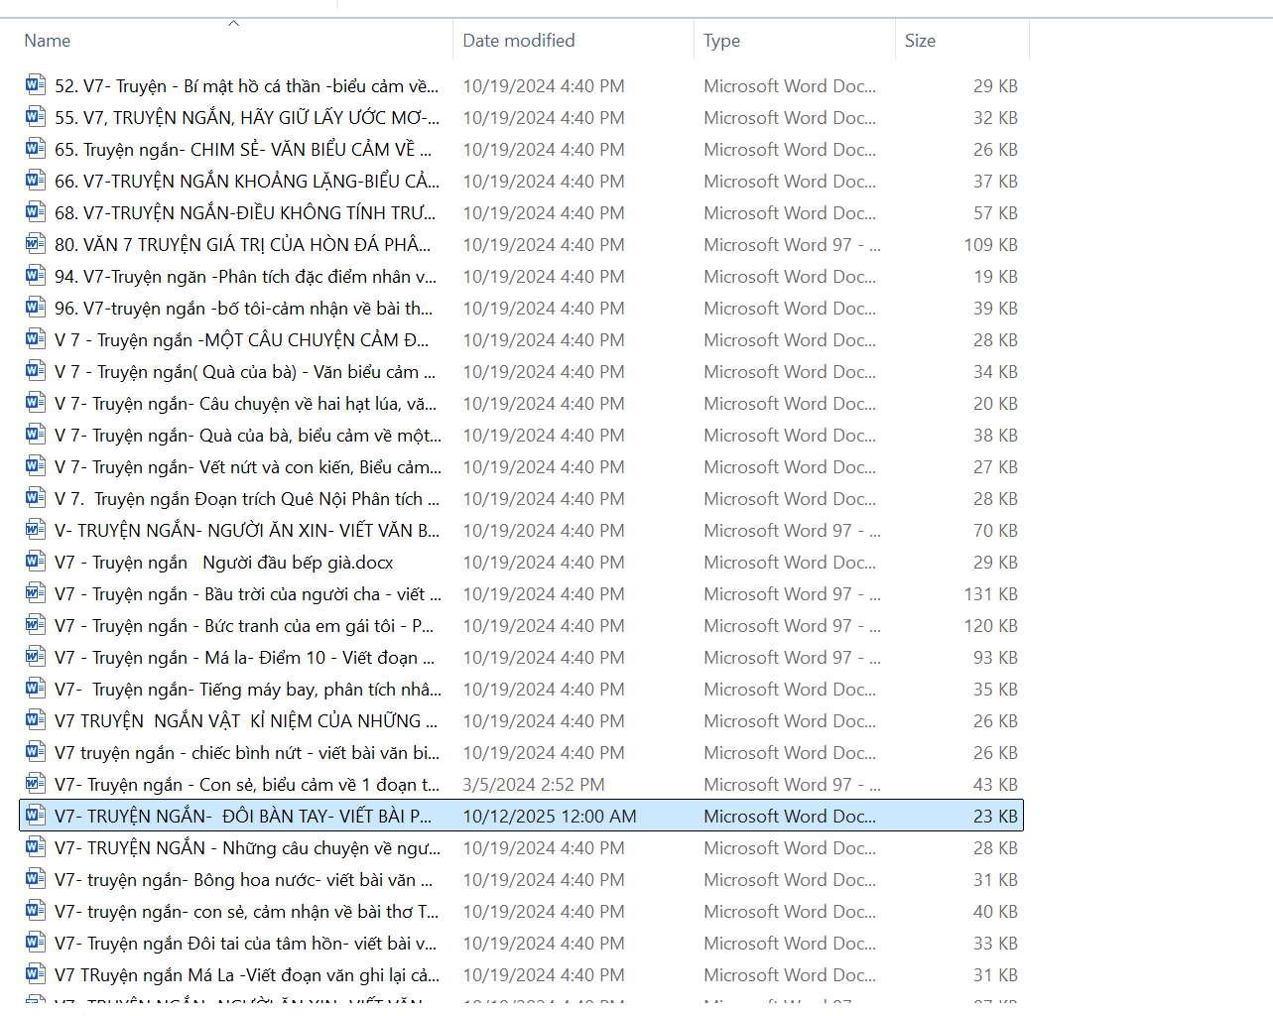Select icon of Bức tranh của em gái tôi
This screenshot has height=1016, width=1273.
click(x=36, y=625)
